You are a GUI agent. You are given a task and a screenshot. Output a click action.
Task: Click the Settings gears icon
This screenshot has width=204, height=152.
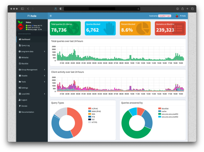click(x=20, y=88)
